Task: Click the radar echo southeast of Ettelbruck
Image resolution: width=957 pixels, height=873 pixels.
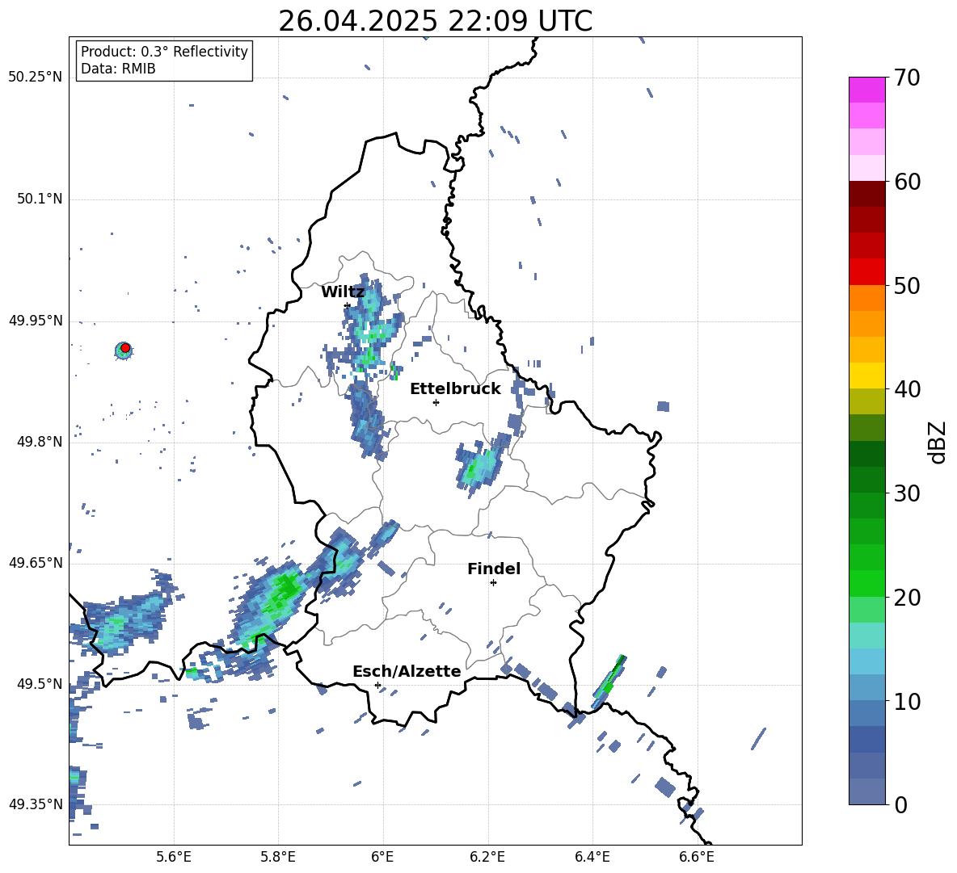Action: click(478, 466)
